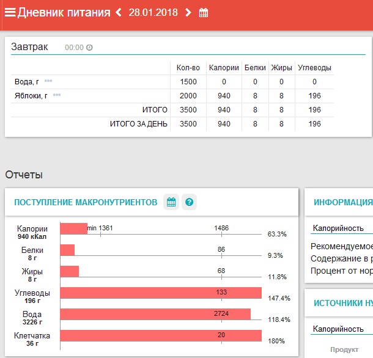Image resolution: width=373 pixels, height=358 pixels.
Task: Open the help question-mark icon in the report
Action: point(190,202)
